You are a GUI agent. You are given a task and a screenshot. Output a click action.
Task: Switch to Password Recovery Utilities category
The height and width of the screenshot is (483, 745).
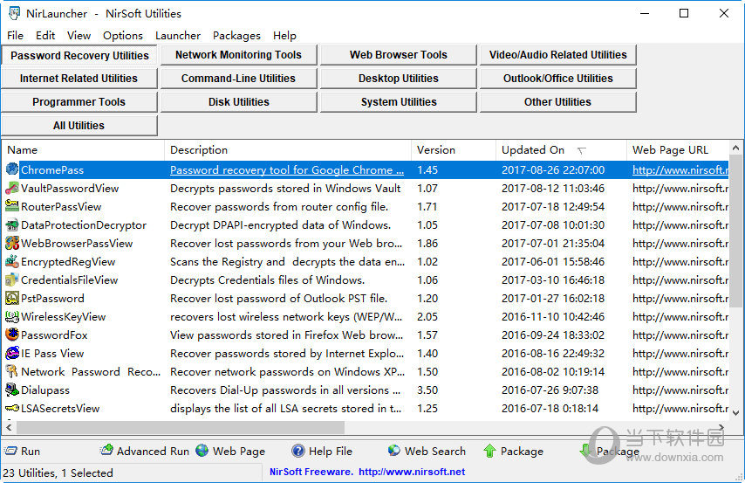point(79,55)
